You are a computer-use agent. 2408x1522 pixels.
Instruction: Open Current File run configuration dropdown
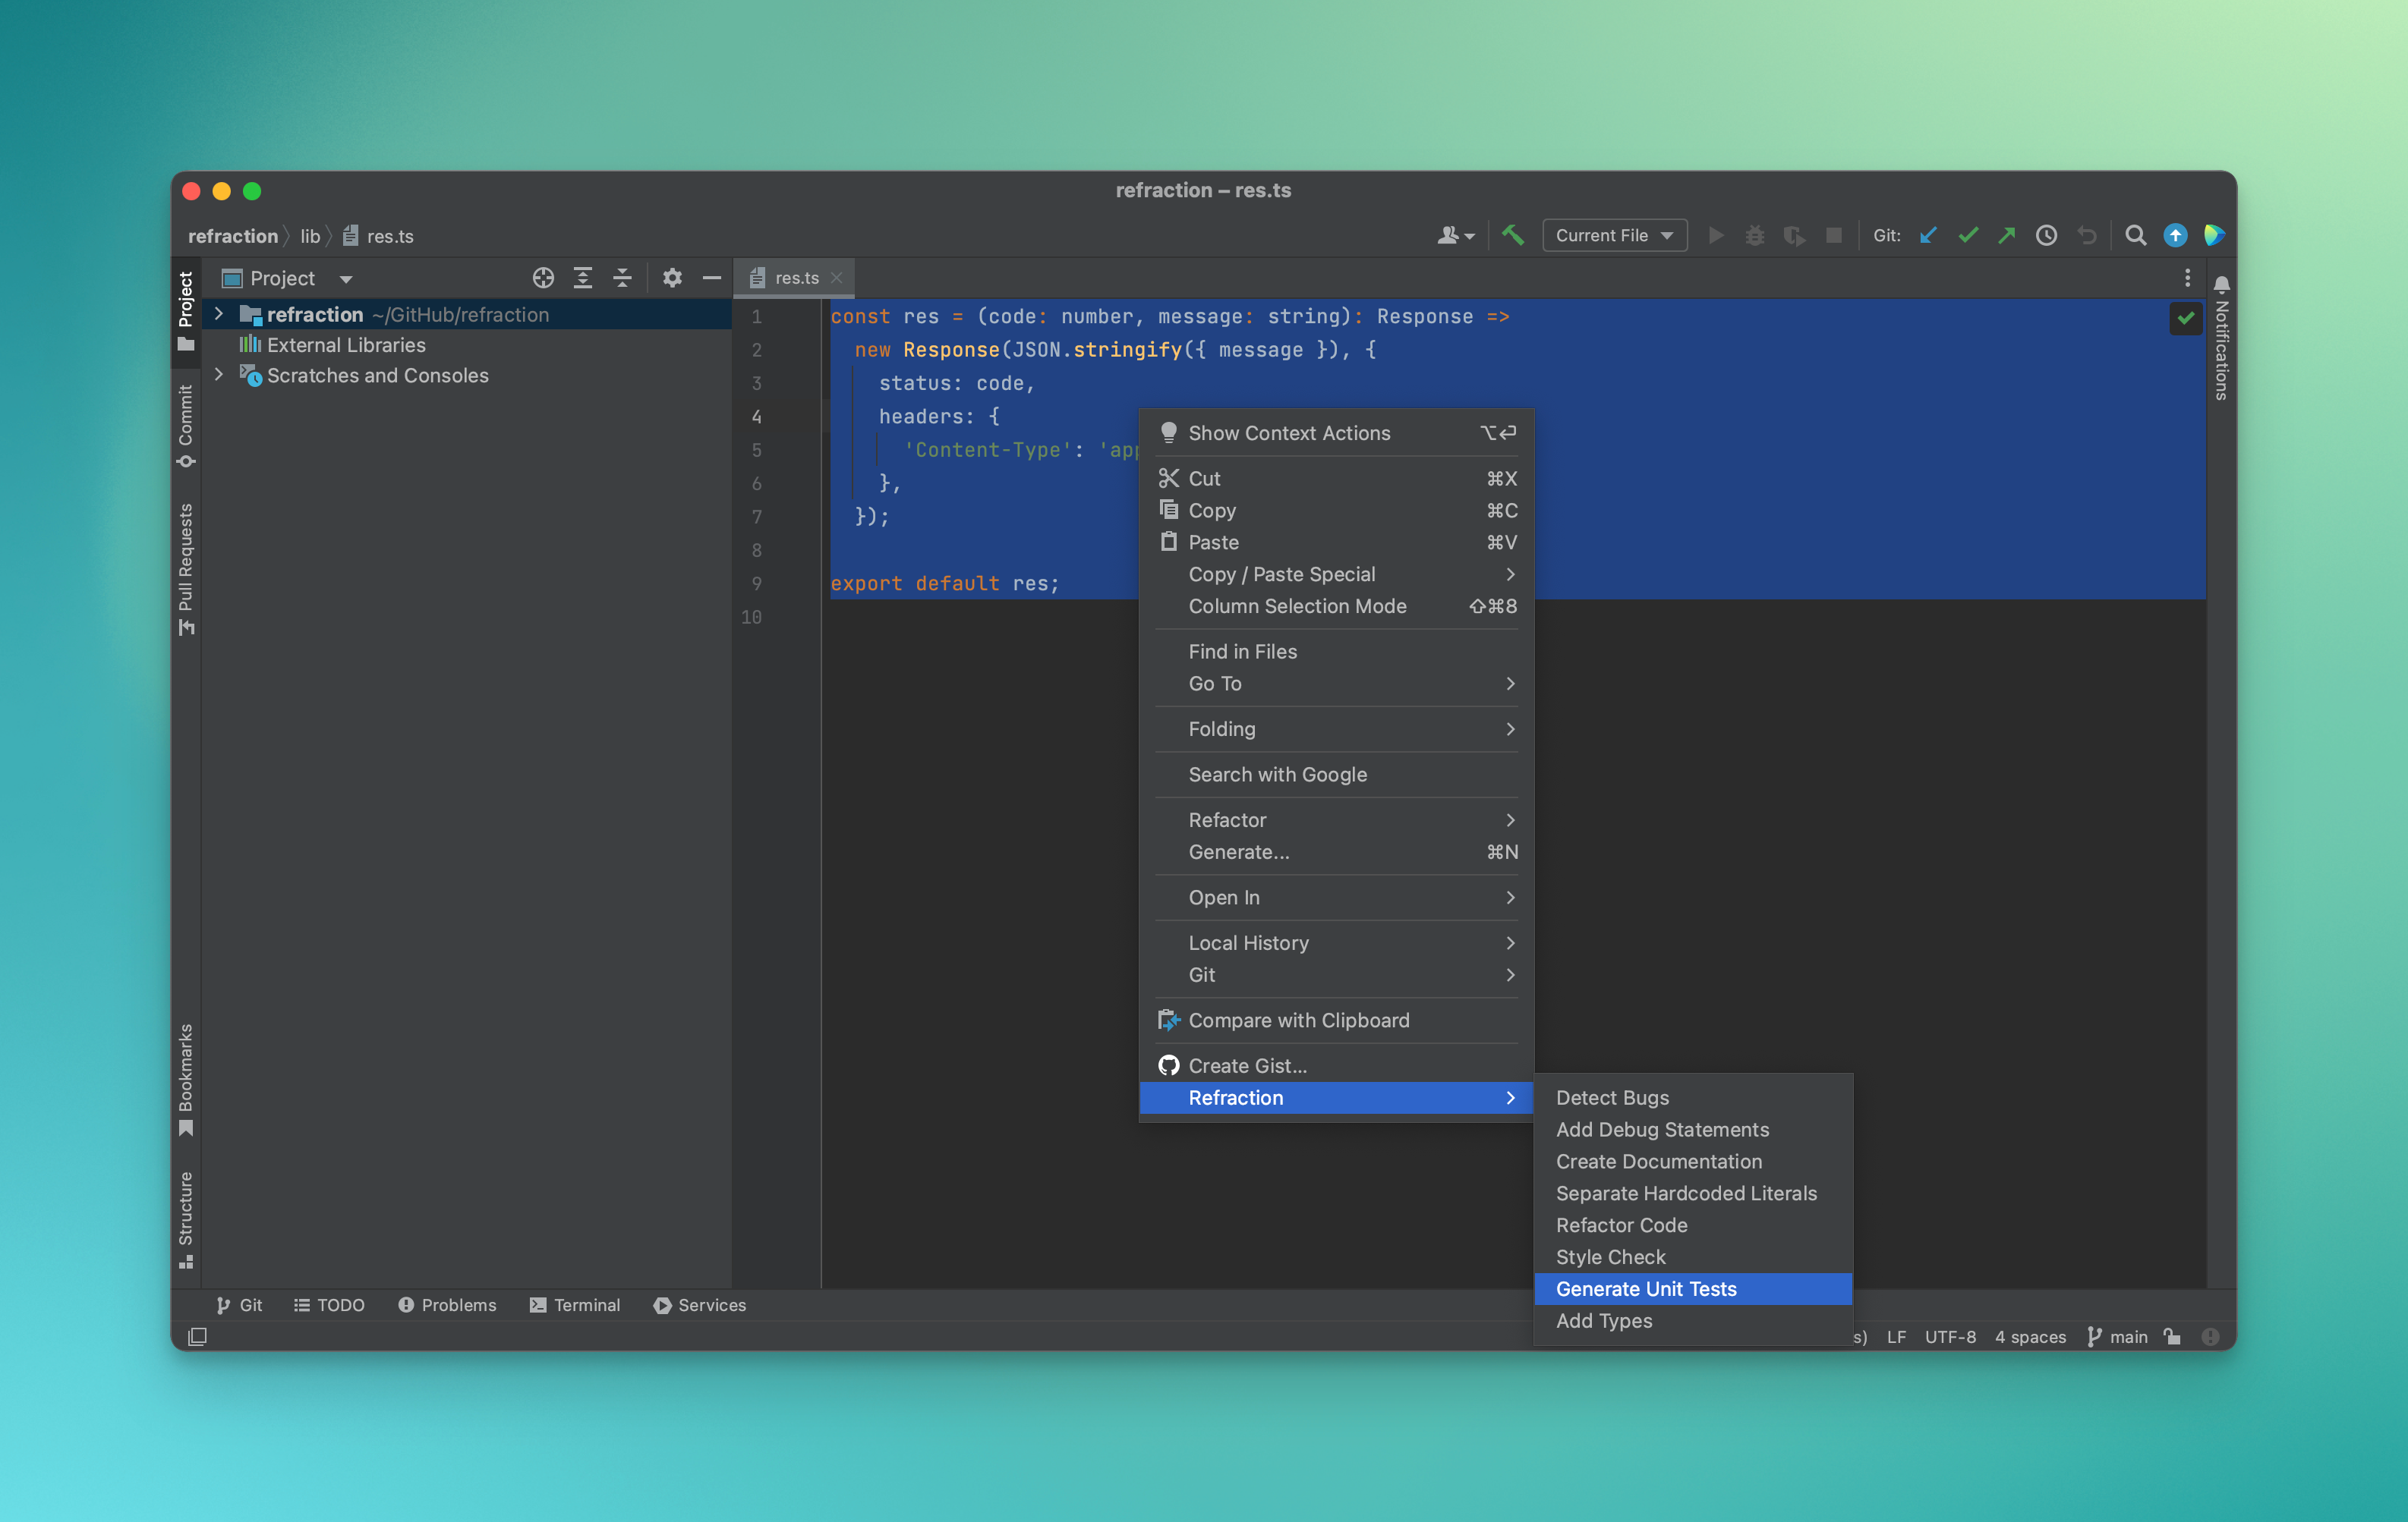pos(1614,236)
